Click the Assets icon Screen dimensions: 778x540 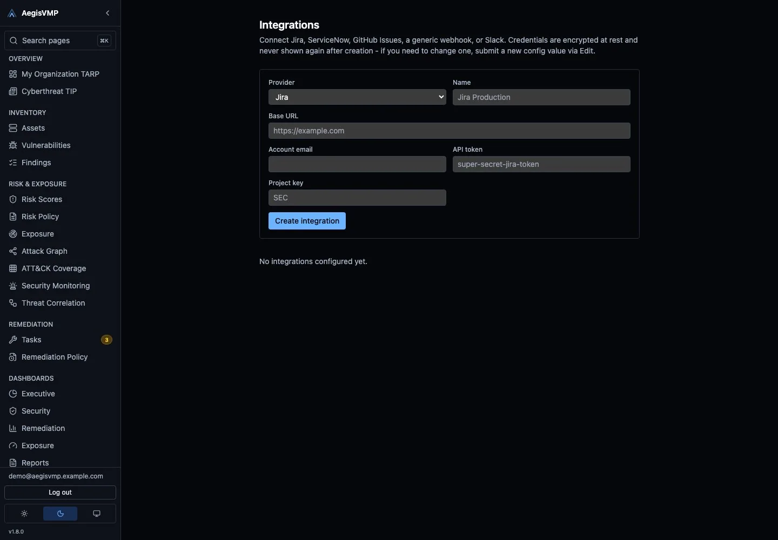(x=13, y=128)
